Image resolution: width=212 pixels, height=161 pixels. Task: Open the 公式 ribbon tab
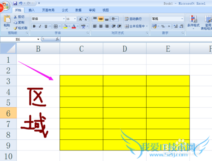(x=65, y=10)
